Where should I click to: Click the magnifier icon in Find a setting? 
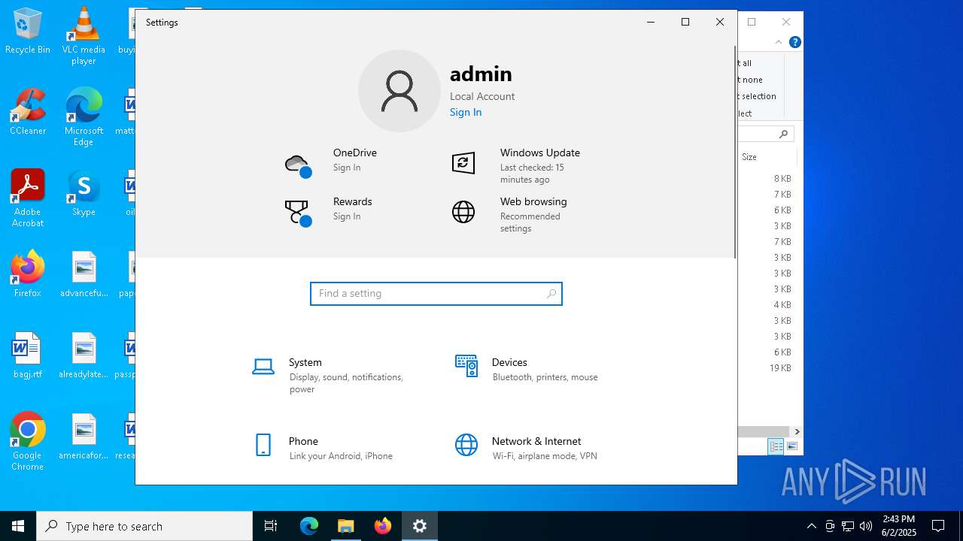point(551,294)
